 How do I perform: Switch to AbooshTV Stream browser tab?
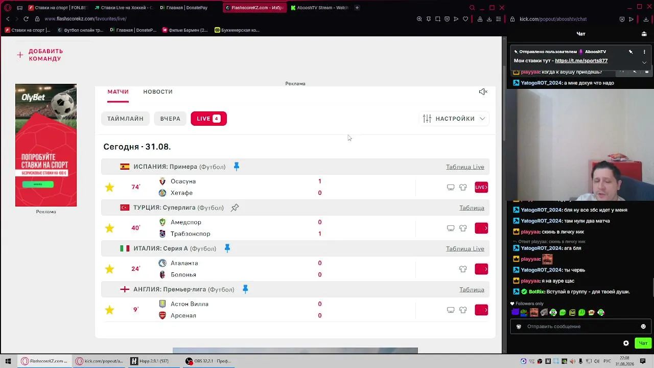(319, 8)
